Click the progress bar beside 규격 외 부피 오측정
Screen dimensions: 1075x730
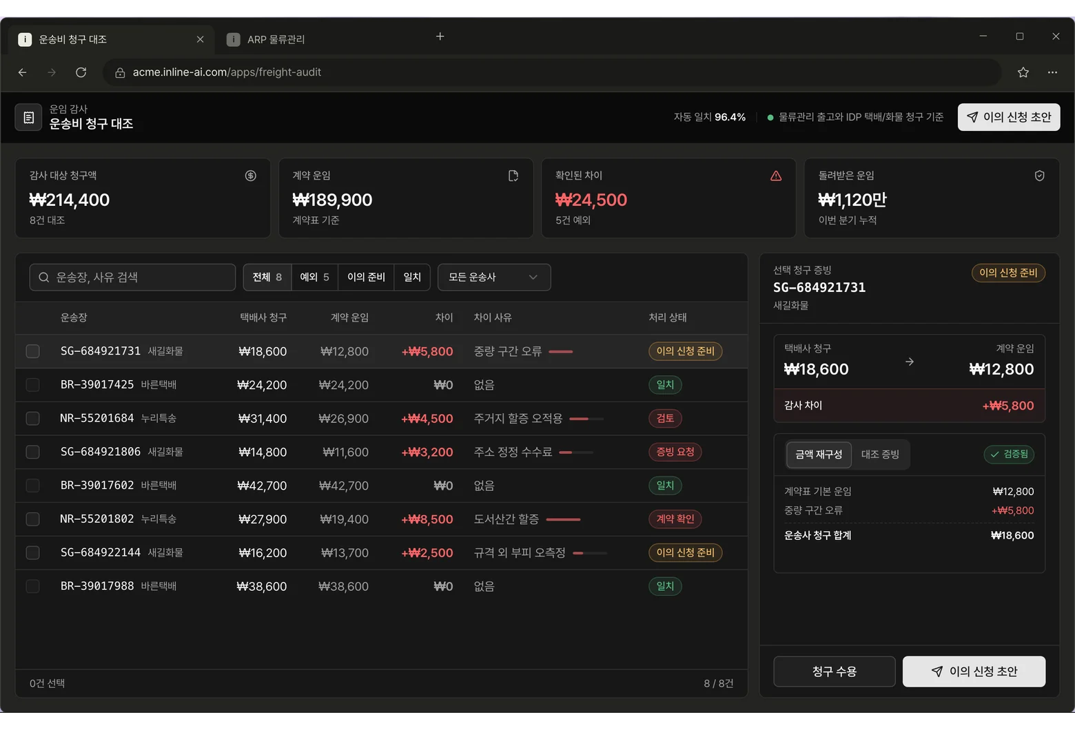590,553
